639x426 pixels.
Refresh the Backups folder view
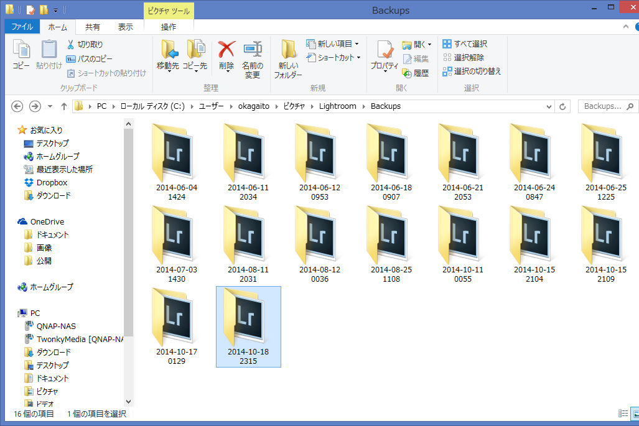point(562,106)
